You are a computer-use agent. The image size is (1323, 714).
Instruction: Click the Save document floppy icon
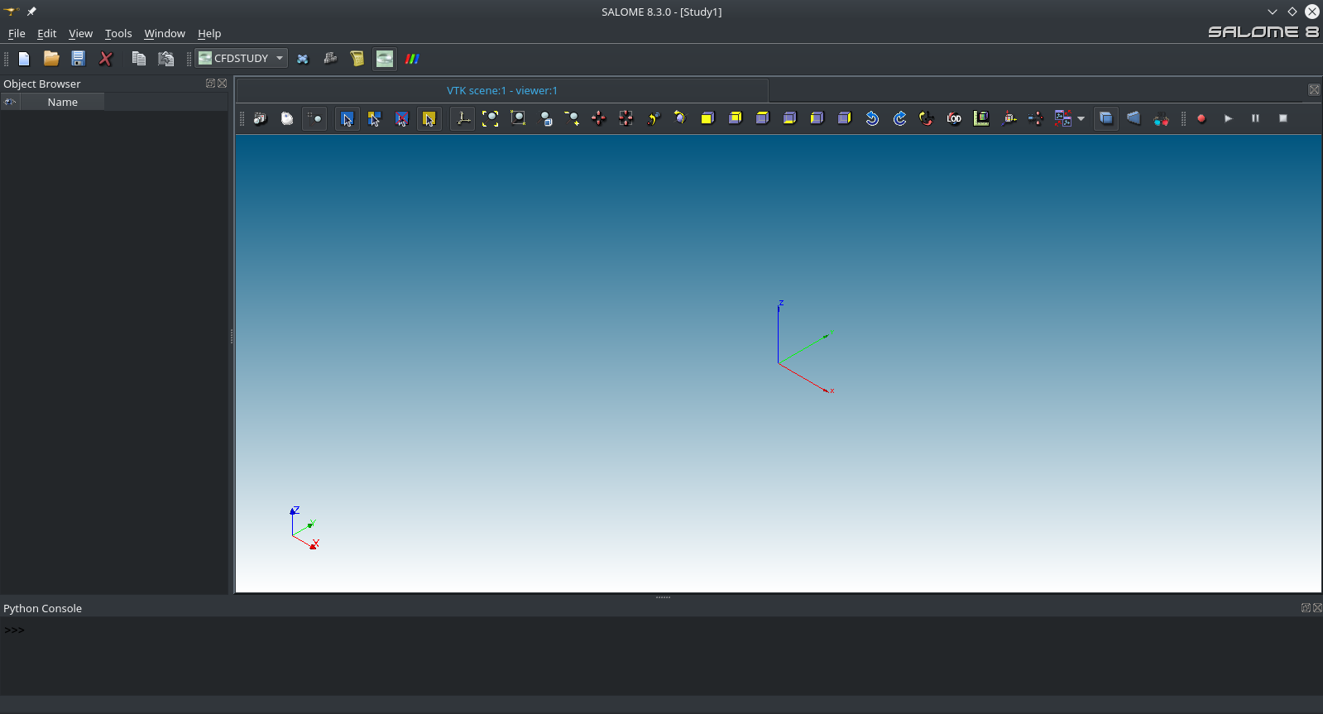79,59
